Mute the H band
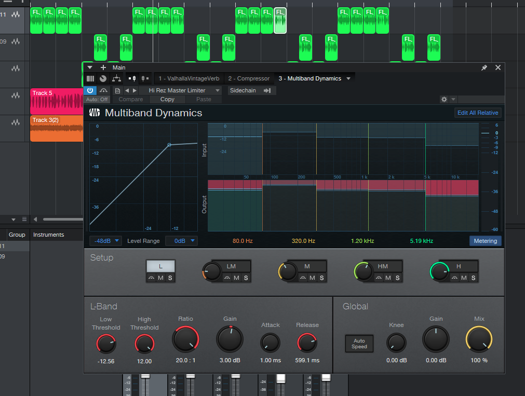525x396 pixels. tap(464, 278)
